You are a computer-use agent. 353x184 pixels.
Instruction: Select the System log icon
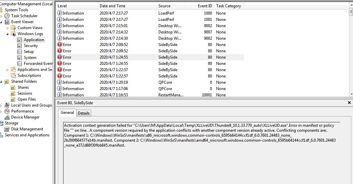pyautogui.click(x=20, y=58)
